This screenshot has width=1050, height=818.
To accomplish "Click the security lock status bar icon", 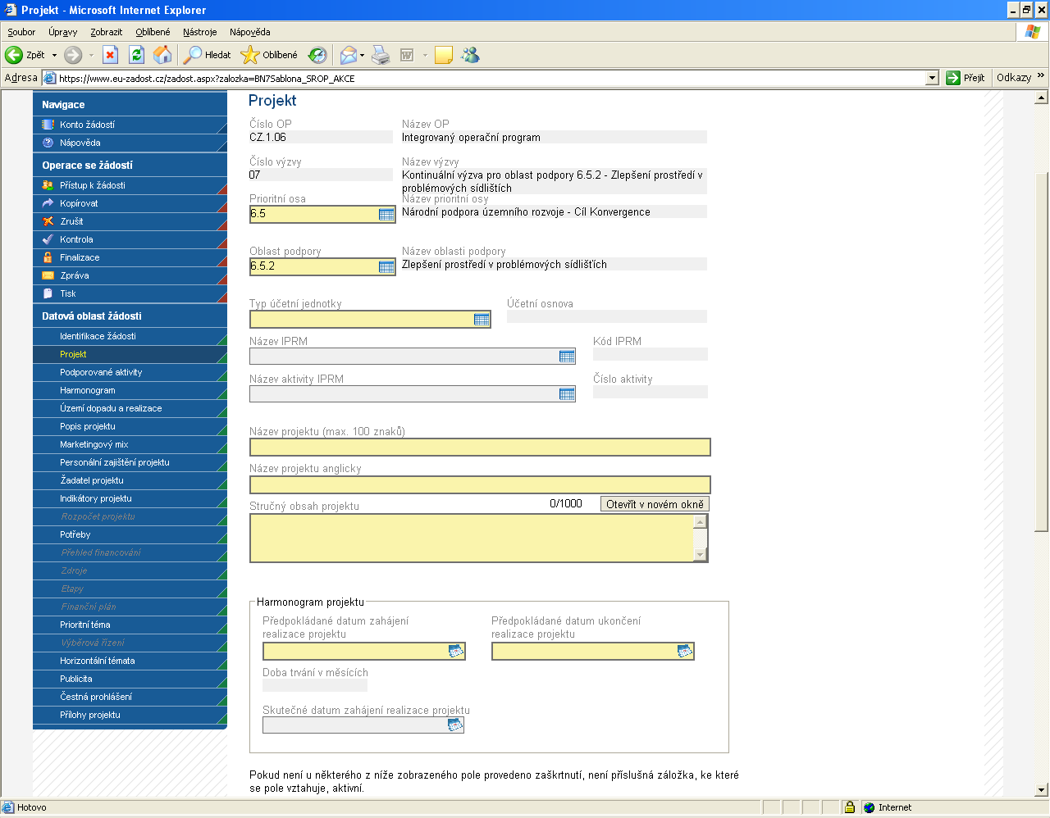I will 850,807.
